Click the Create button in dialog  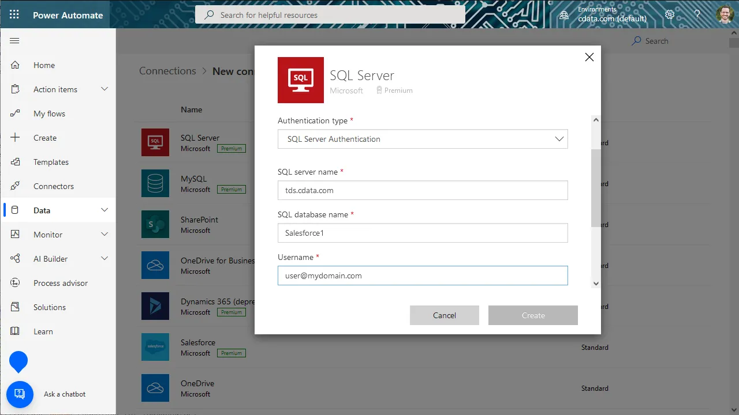click(533, 315)
